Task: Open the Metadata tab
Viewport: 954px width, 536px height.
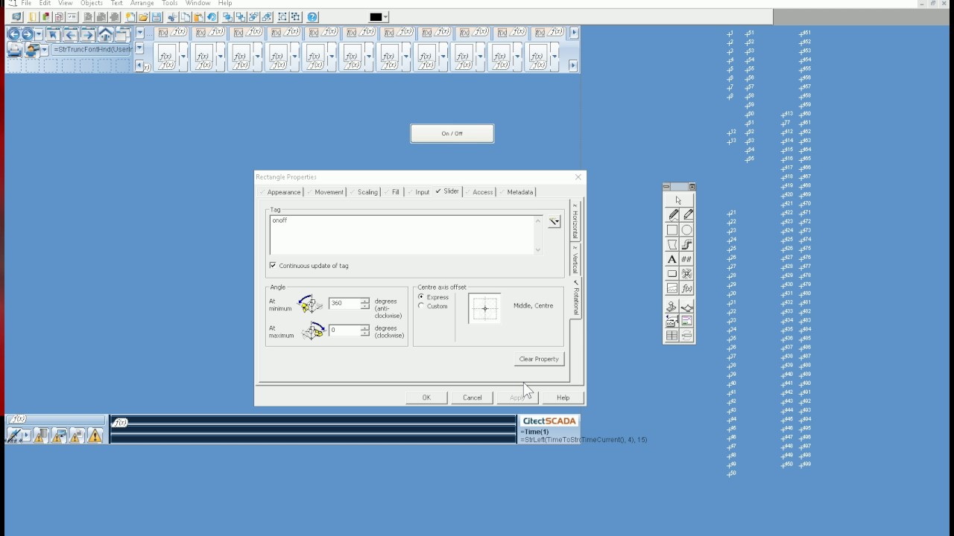Action: pos(517,192)
